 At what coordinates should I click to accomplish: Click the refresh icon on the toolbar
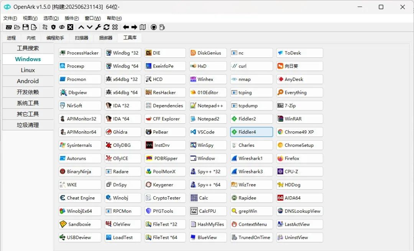pos(106,27)
